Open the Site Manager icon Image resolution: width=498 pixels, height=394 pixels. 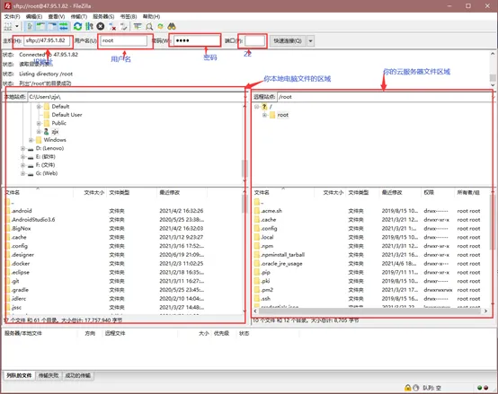[x=8, y=27]
